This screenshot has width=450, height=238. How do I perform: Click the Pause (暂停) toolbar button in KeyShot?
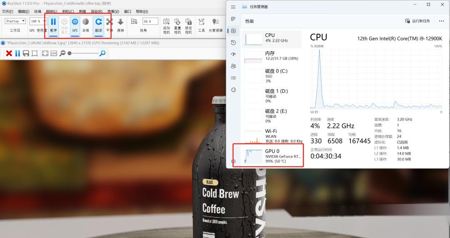53,26
